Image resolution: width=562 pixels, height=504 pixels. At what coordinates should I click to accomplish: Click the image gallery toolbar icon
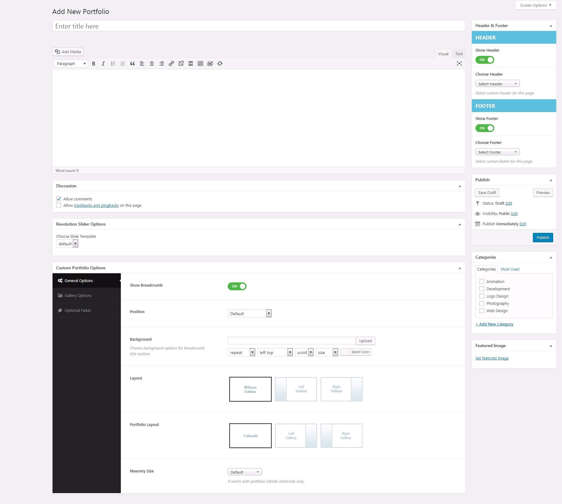[x=210, y=63]
